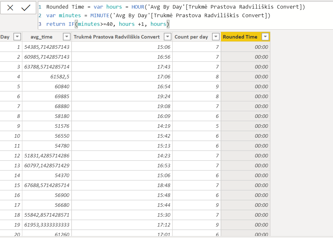Click the Day cell with value 10
The height and width of the screenshot is (238, 333).
(11, 136)
